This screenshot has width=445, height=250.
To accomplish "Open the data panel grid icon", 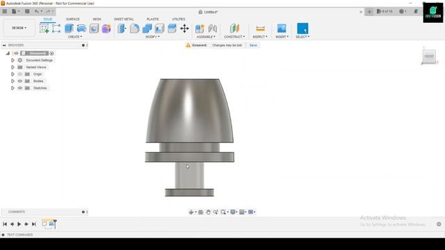I will click(5, 11).
